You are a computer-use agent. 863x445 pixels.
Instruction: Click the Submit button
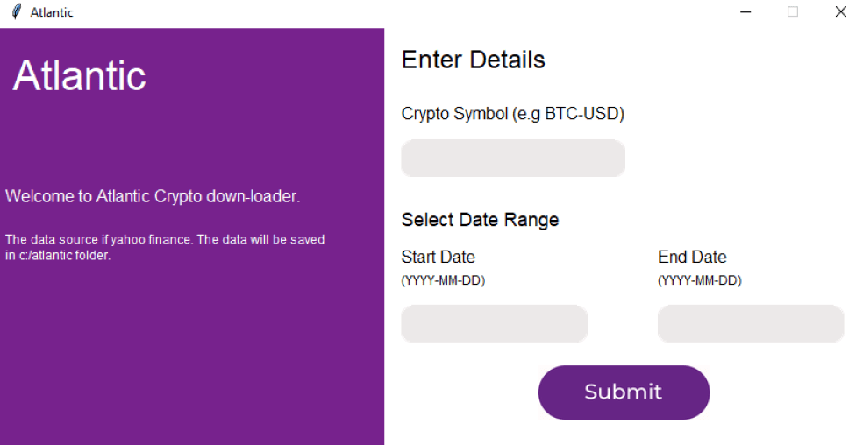624,392
